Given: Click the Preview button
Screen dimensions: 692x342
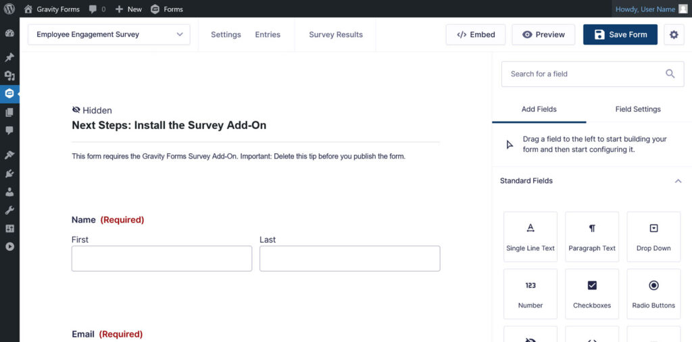Looking at the screenshot, I should 543,34.
